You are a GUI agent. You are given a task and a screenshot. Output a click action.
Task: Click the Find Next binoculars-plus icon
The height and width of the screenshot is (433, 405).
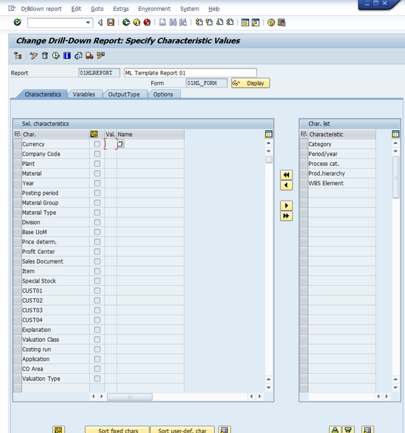pyautogui.click(x=183, y=23)
